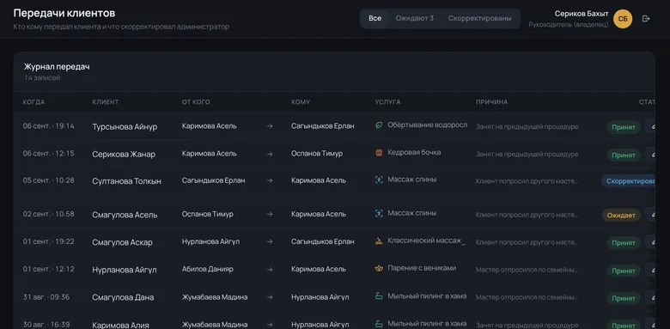
Task: Click Жумабаева Мадина in Смагулова Дана row
Action: pyautogui.click(x=215, y=297)
